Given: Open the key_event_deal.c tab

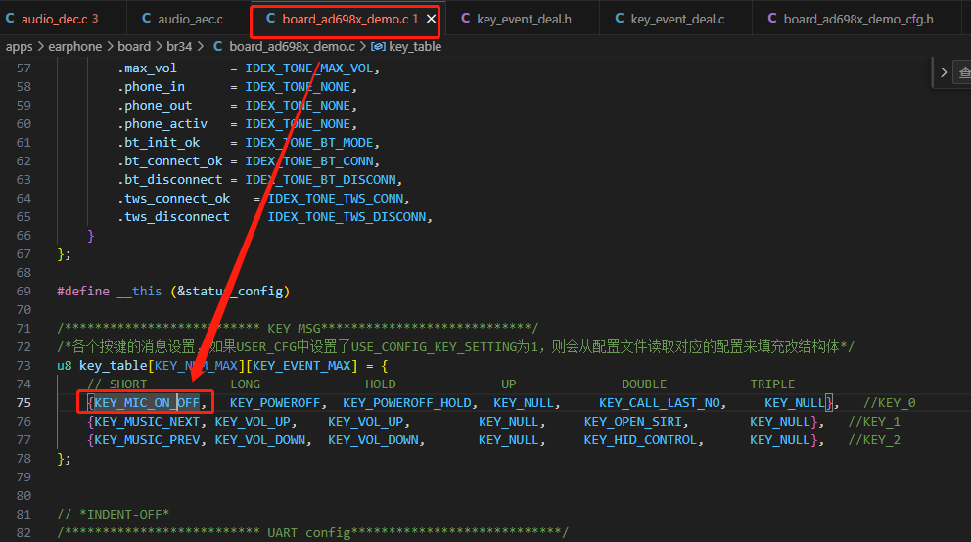Looking at the screenshot, I should point(677,20).
